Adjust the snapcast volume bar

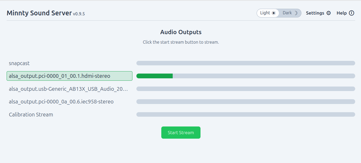(246, 63)
